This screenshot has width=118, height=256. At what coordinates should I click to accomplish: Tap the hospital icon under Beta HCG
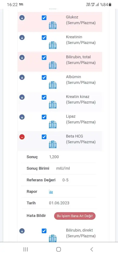53,144
